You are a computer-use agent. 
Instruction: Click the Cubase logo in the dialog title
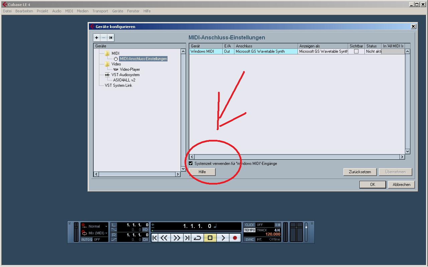click(92, 26)
